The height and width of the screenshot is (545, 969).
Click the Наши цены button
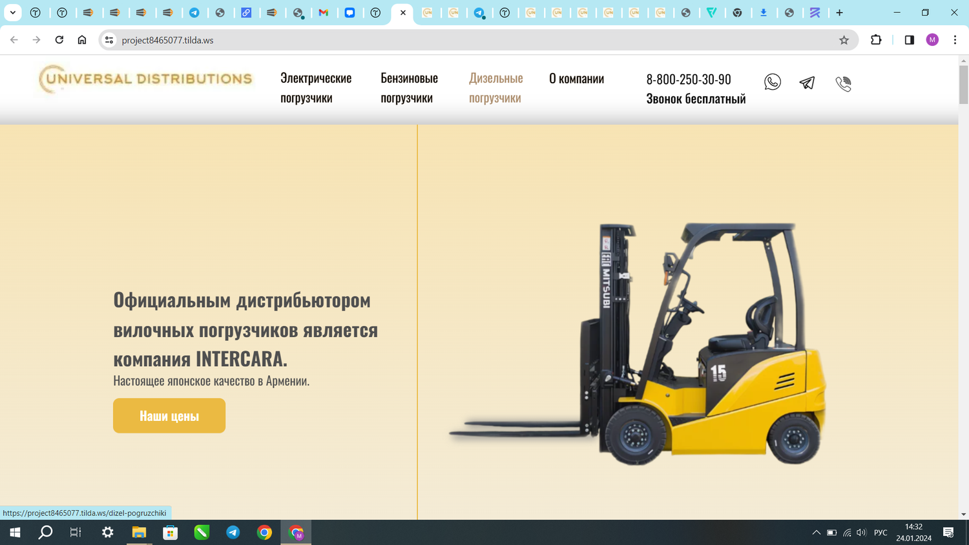tap(169, 416)
